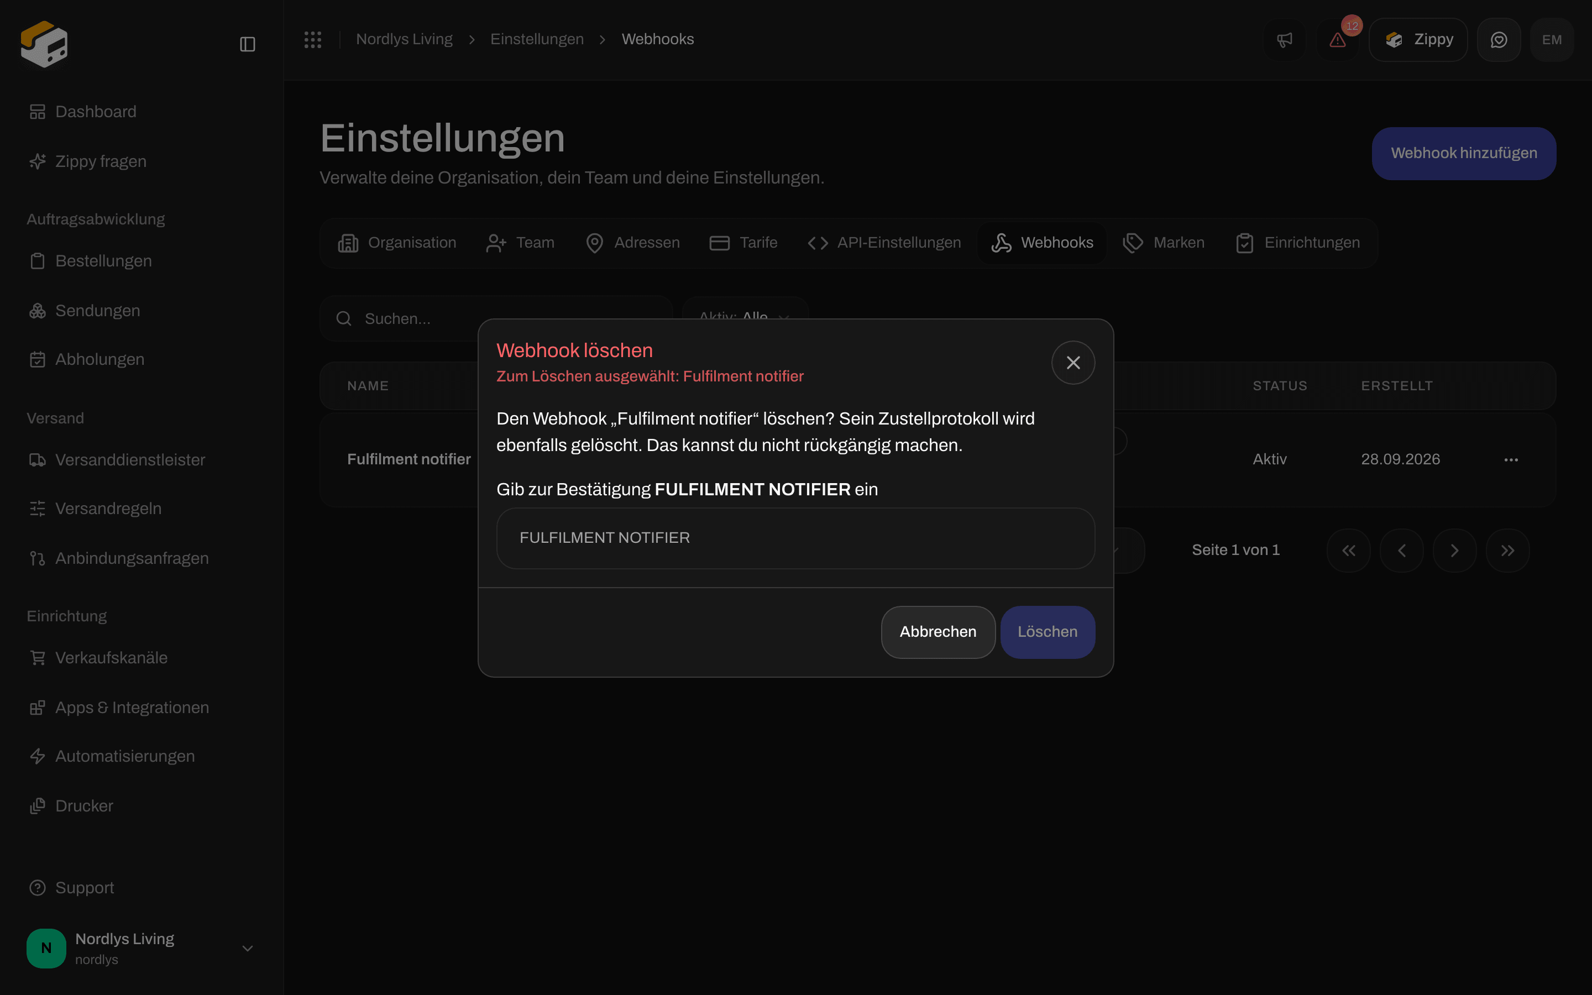Screen dimensions: 1592x995
Task: Switch to the API-Einstellungen tab
Action: click(x=884, y=243)
